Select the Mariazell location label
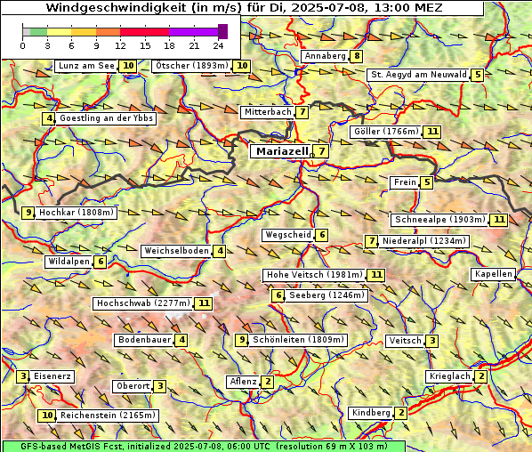The image size is (532, 452). (x=282, y=151)
